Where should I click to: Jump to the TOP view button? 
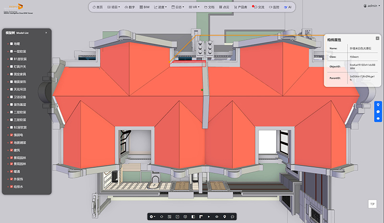point(372,204)
